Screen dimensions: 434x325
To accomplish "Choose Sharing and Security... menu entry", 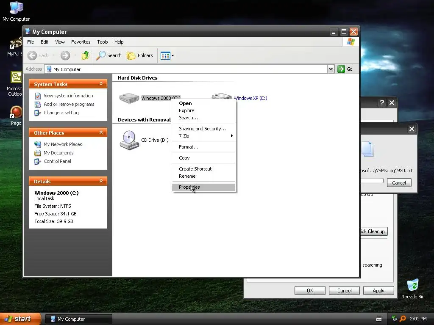I will coord(203,129).
